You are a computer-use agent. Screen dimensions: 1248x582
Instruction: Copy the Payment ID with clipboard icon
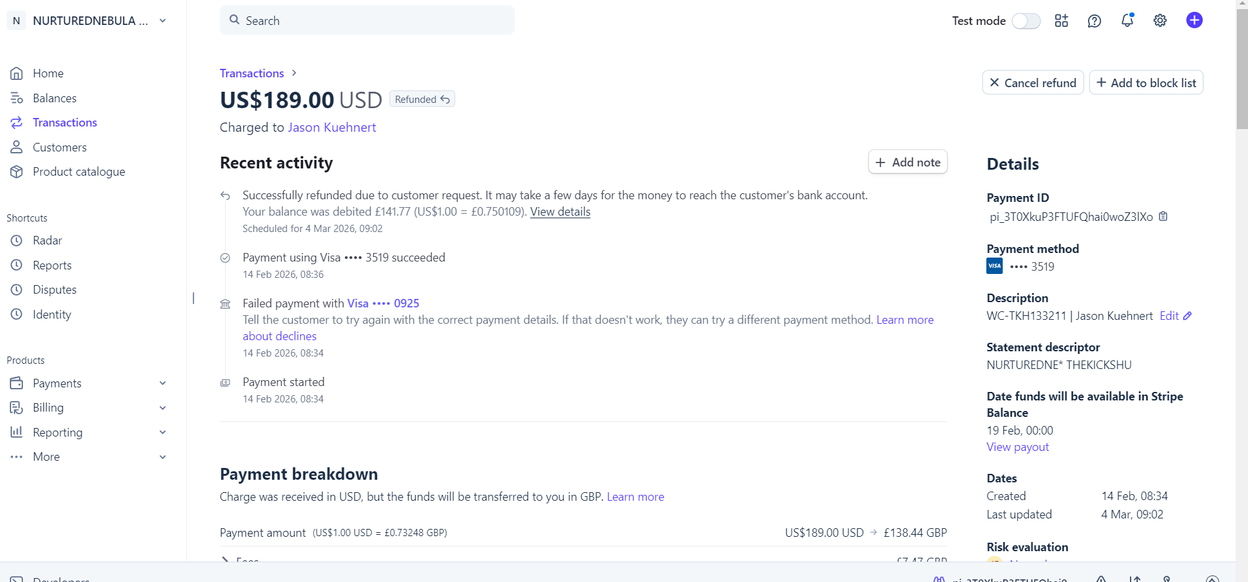1163,216
